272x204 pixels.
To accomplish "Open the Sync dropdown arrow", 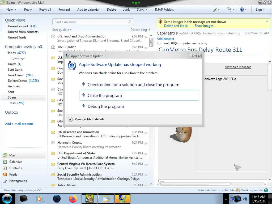I will [x=147, y=10].
